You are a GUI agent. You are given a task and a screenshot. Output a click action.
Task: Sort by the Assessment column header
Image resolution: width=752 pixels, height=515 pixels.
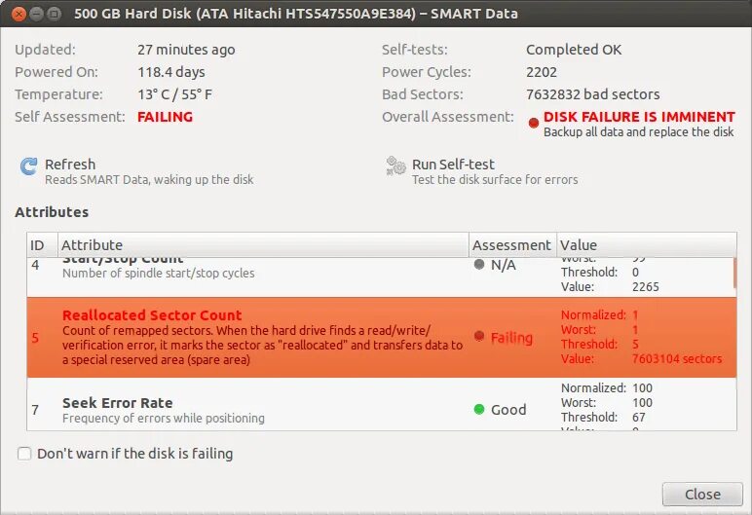click(x=511, y=245)
